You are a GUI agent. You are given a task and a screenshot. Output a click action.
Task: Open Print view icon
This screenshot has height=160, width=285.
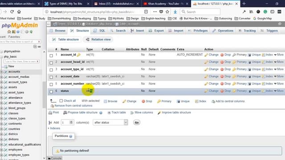(x=50, y=112)
